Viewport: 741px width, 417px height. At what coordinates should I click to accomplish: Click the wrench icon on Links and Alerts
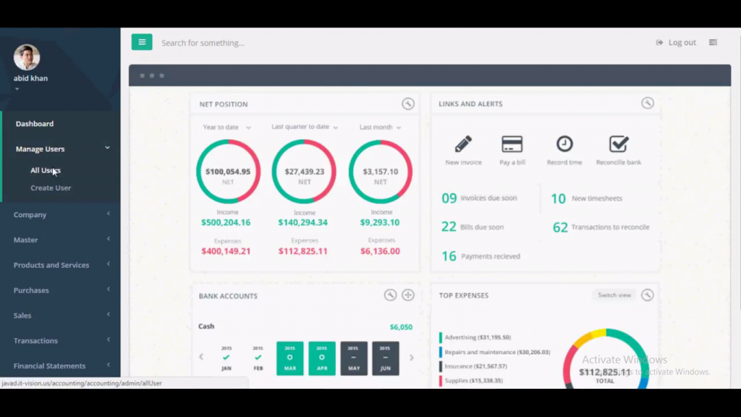[648, 104]
